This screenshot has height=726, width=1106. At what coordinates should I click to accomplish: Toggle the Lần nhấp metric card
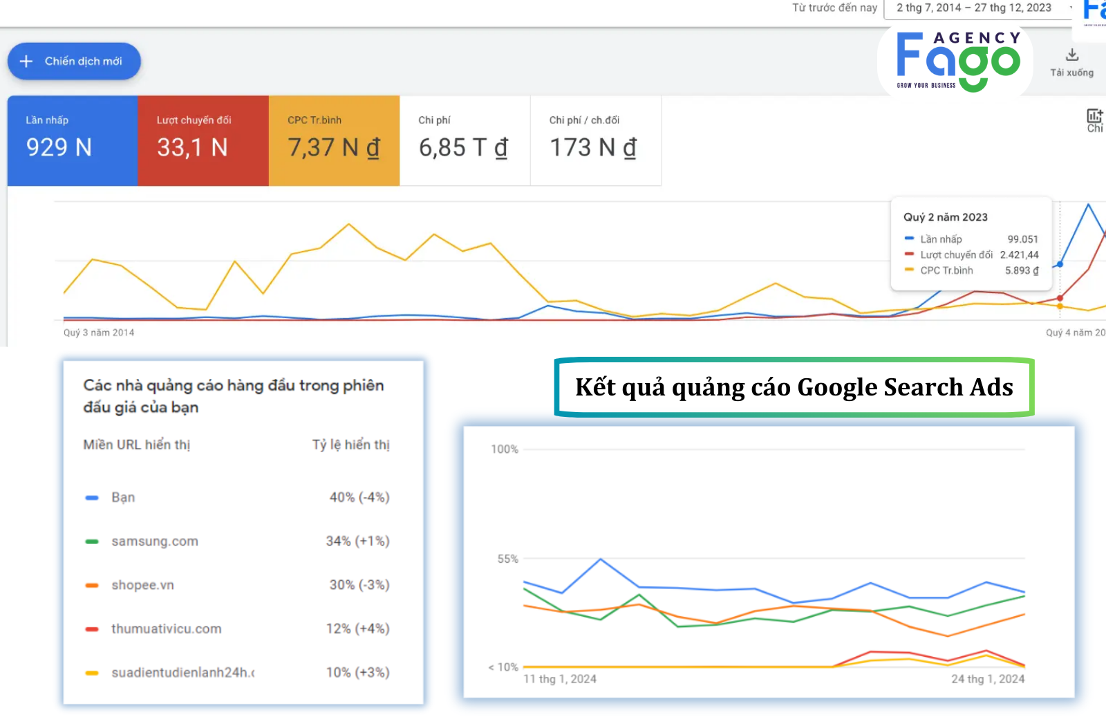(x=73, y=140)
